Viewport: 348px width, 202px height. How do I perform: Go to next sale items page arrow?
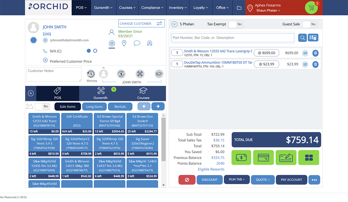pos(158,106)
